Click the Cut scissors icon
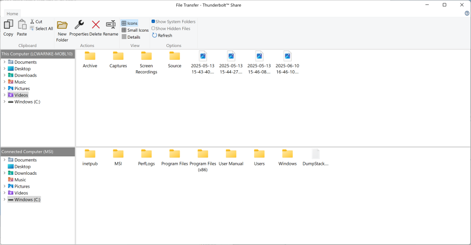The height and width of the screenshot is (245, 471). tap(32, 22)
